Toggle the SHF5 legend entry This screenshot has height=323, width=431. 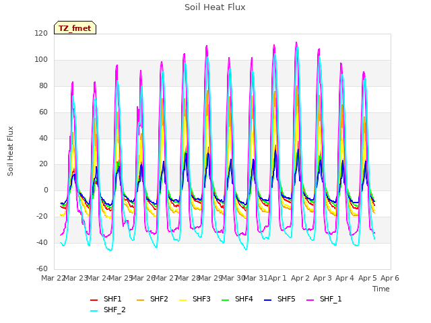(x=279, y=299)
